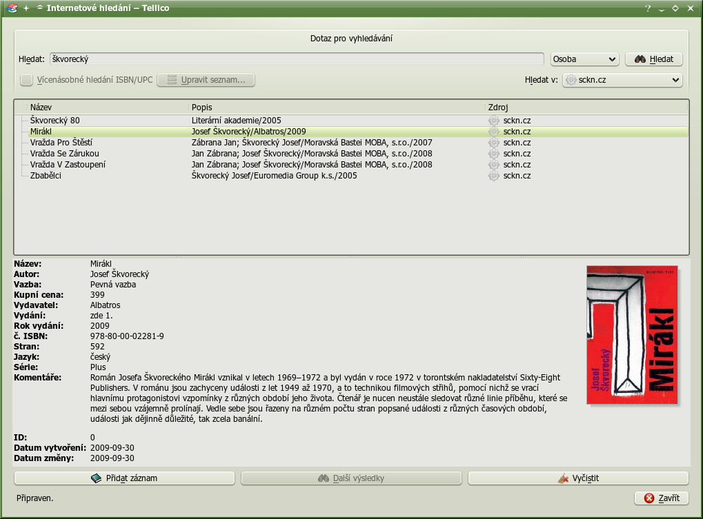Focus the Hledat search text field
This screenshot has height=519, width=703.
click(x=297, y=59)
